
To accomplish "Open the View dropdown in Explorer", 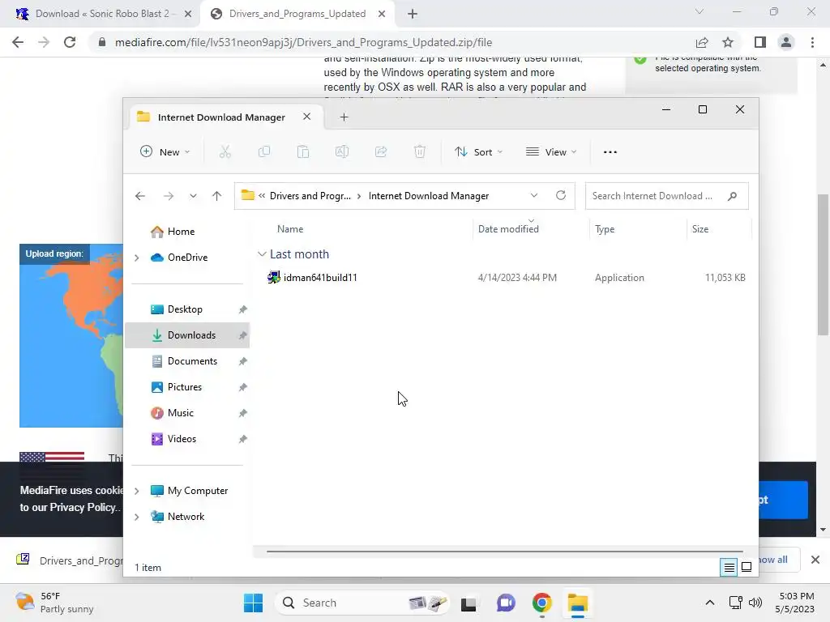I will (x=551, y=151).
